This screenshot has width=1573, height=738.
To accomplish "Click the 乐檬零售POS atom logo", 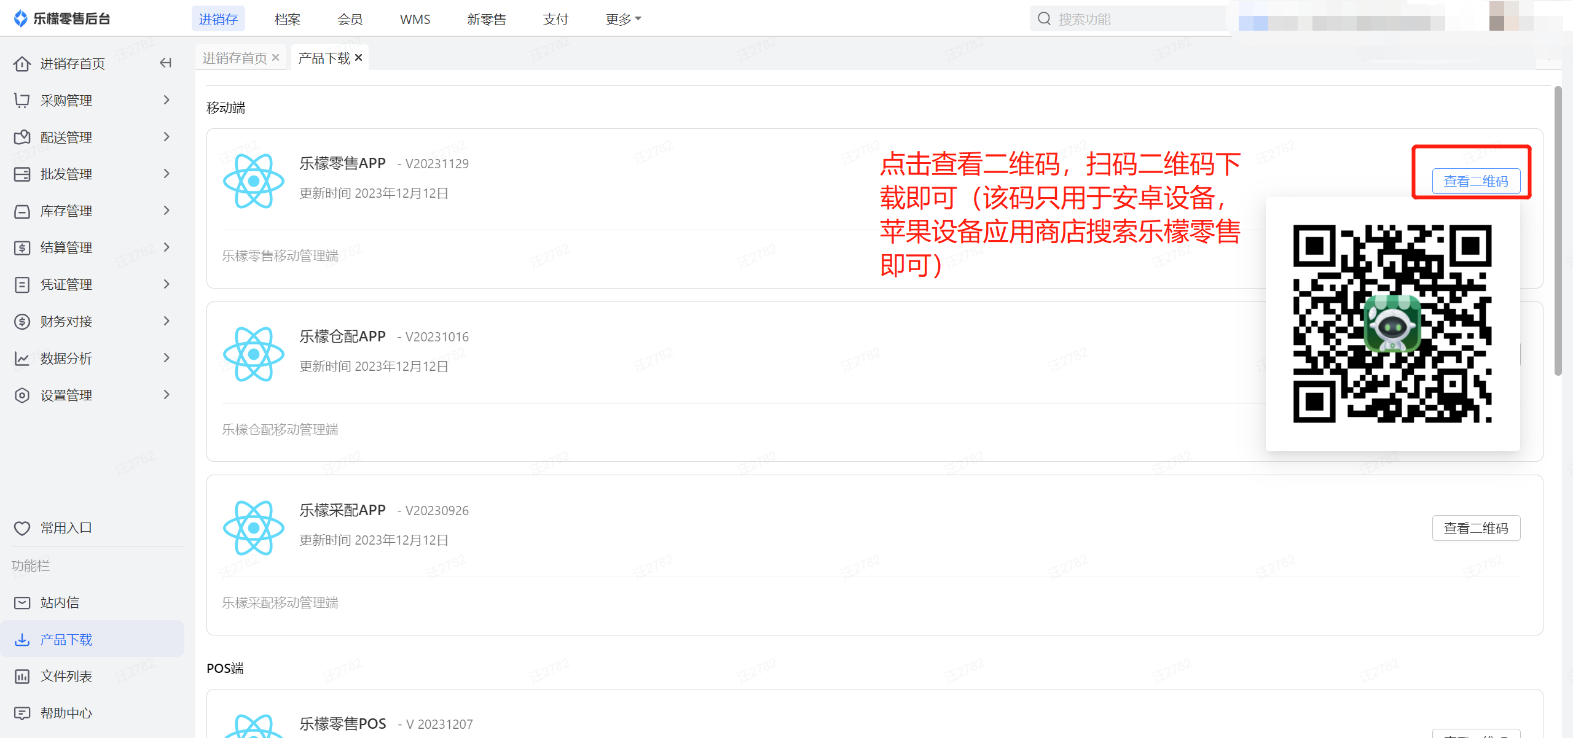I will coord(254,726).
